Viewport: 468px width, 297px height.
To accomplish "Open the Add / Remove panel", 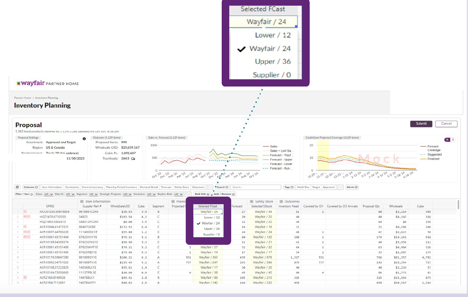I will [x=224, y=194].
